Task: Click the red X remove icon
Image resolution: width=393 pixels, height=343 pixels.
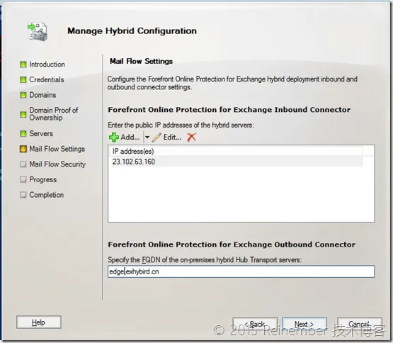Action: 191,137
